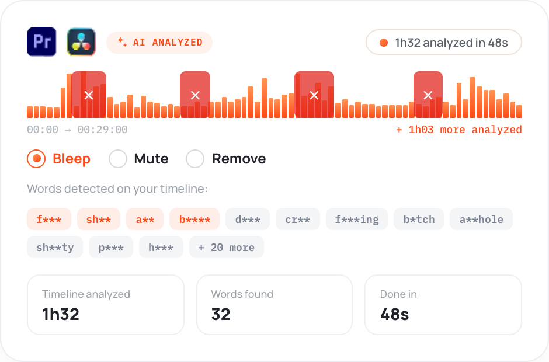Click the '+ 1h03 more analyzed' link
Screen dimensions: 549x362
click(x=458, y=130)
